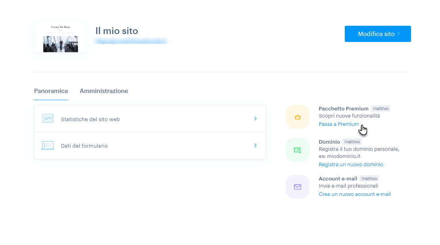Image resolution: width=440 pixels, height=245 pixels.
Task: Click the Dominio heading
Action: point(329,142)
